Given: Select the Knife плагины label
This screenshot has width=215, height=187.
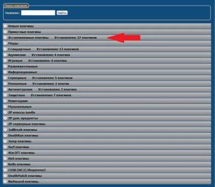Looking at the screenshot, I should (x=19, y=164).
